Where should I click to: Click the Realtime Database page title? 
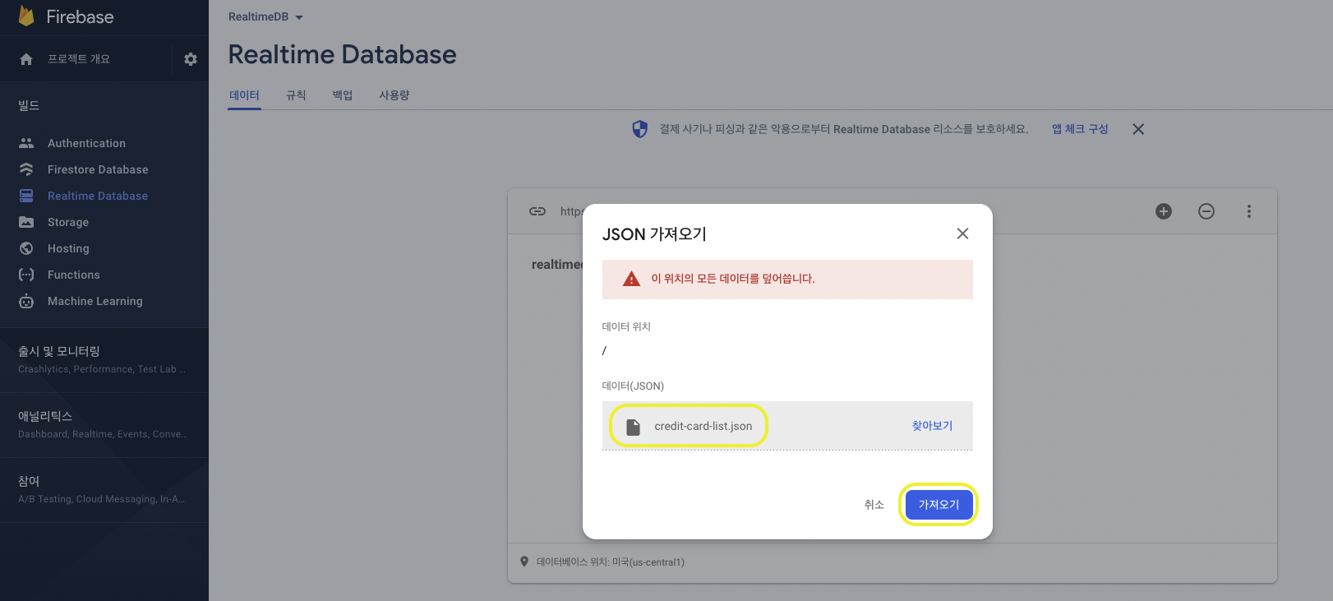(x=342, y=54)
